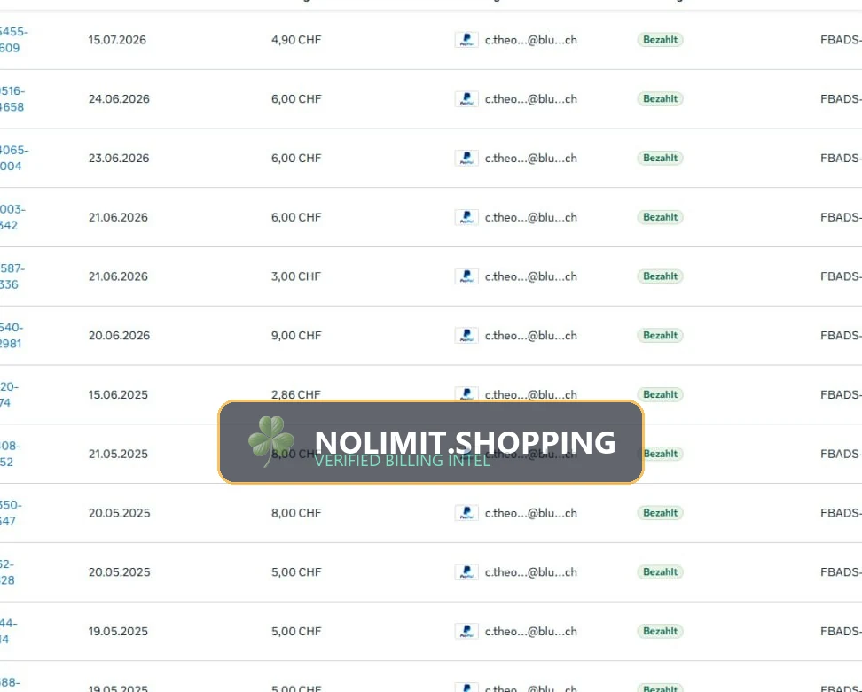862x692 pixels.
Task: Select the 4,90 CHF amount cell
Action: coord(296,40)
